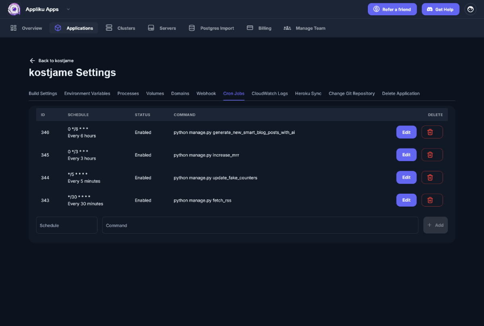484x326 pixels.
Task: Delete the update_fake_counters job trash icon
Action: point(432,177)
